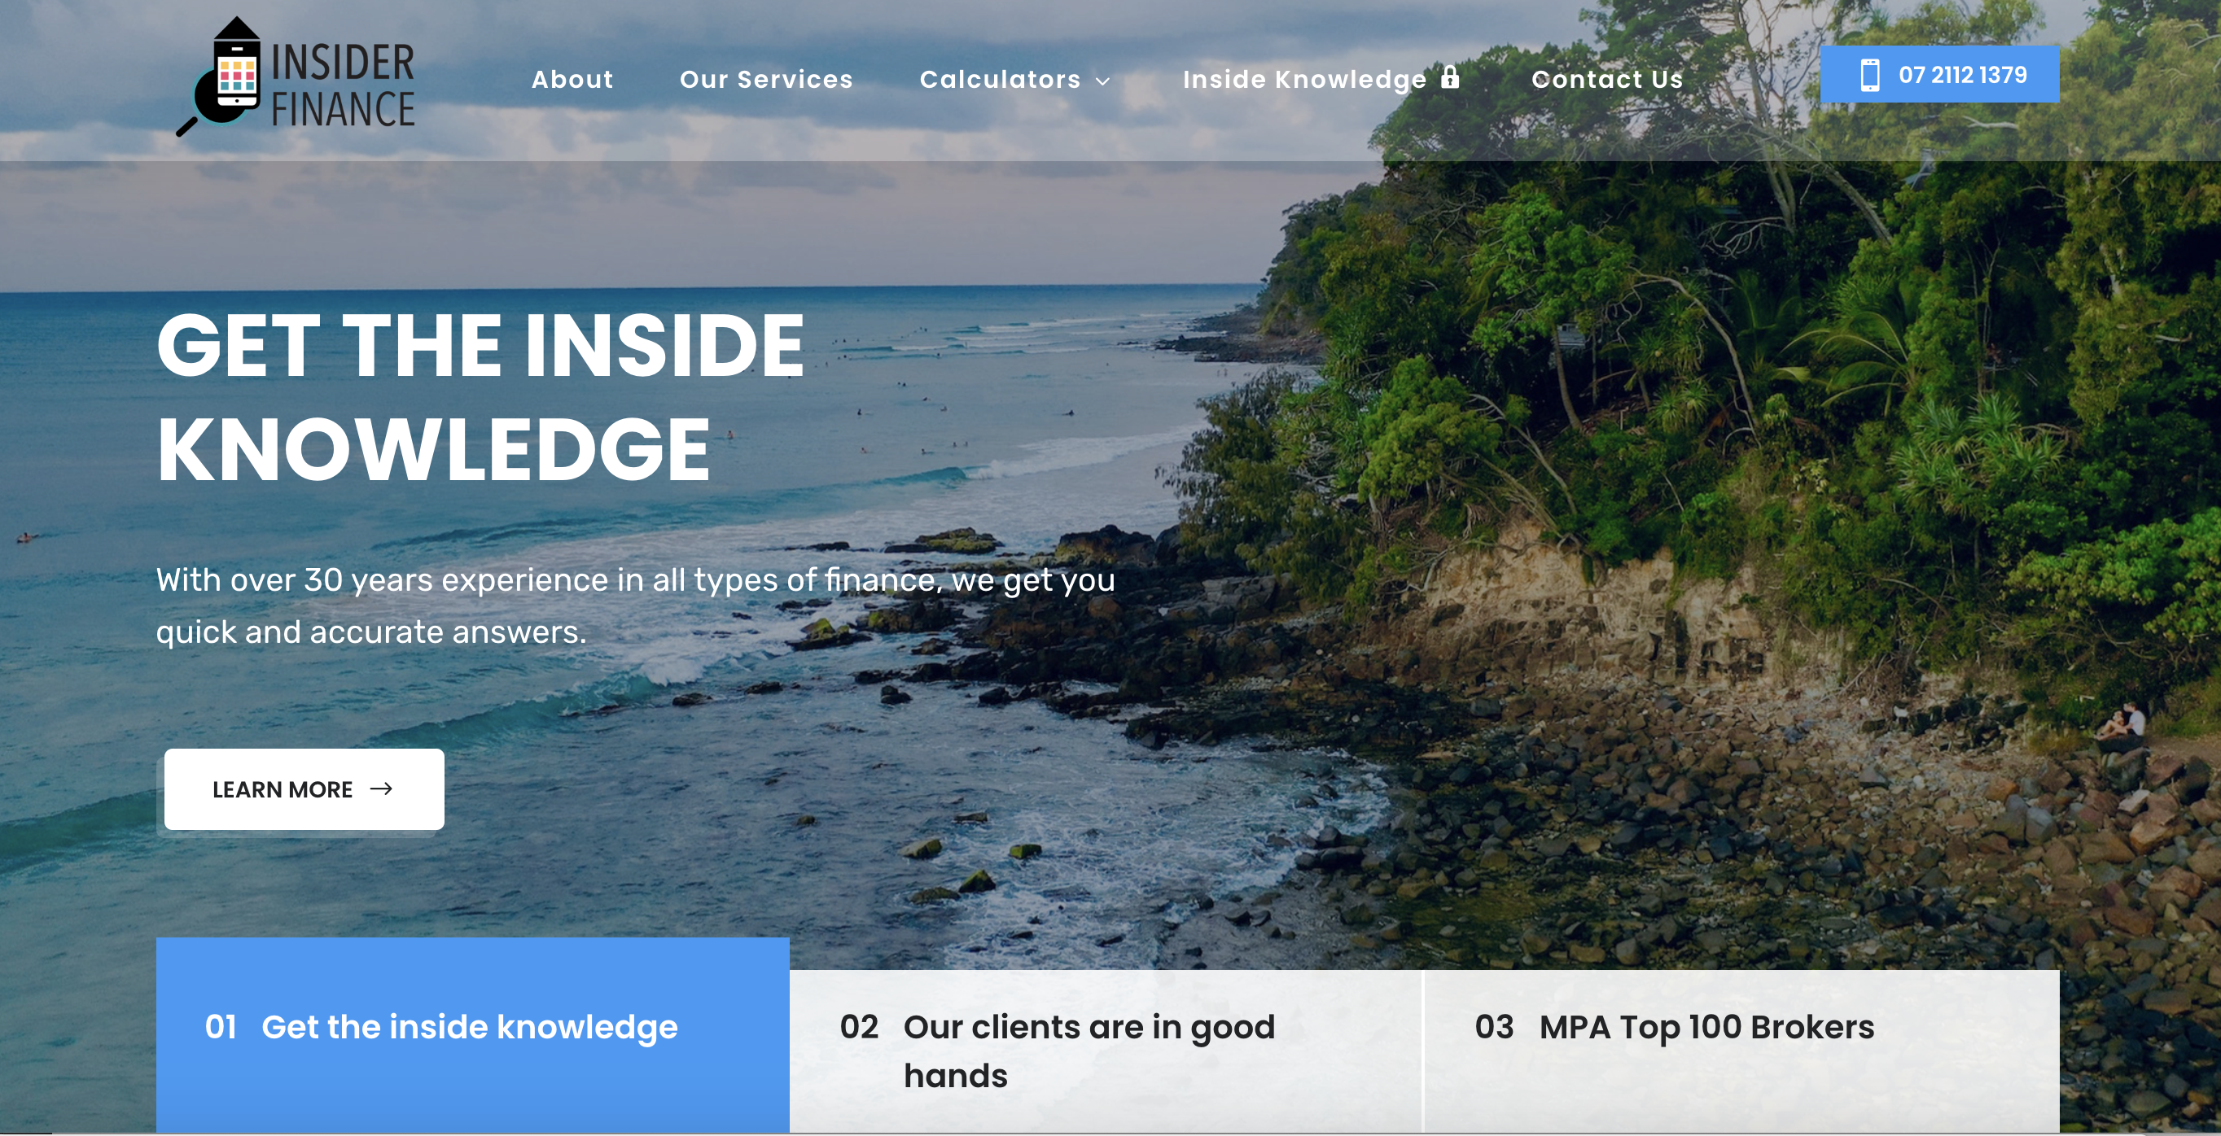Expand the Calculators dropdown chevron

[x=1102, y=81]
